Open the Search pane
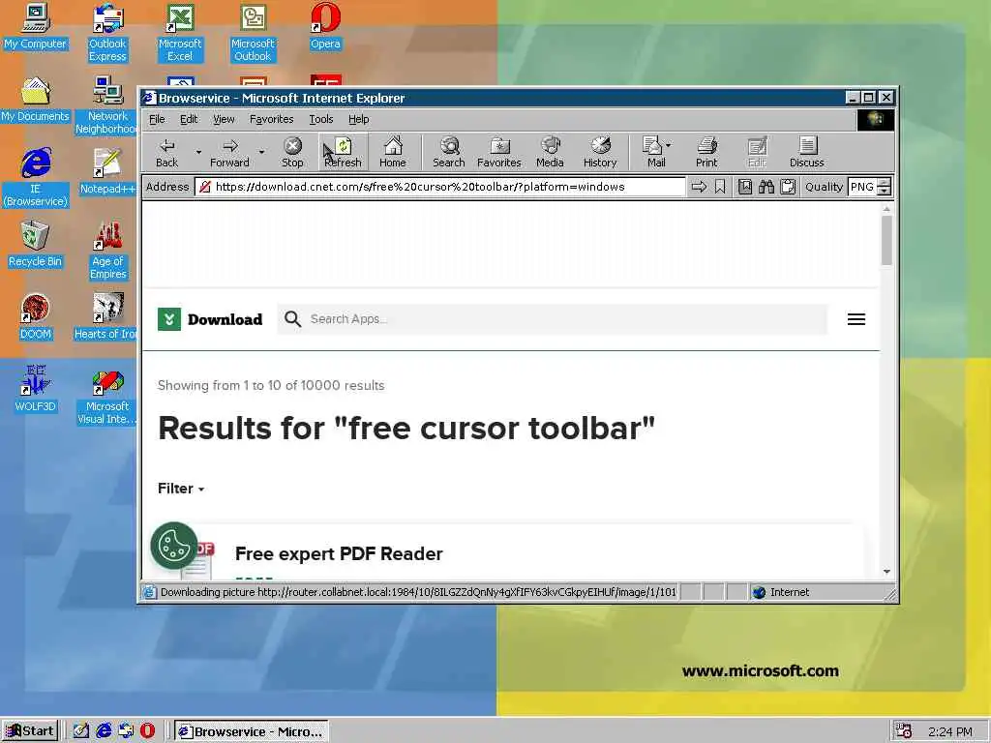The image size is (991, 743). tap(449, 152)
